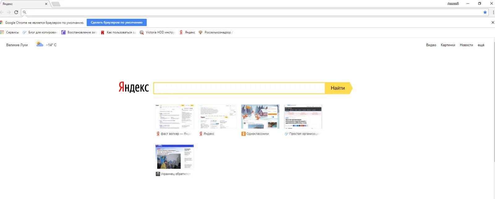Open the Россельхознадзор bookmark
The image size is (495, 199).
[x=215, y=32]
